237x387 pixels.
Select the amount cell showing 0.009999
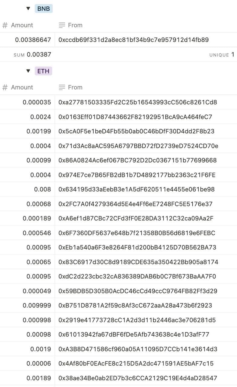37,305
